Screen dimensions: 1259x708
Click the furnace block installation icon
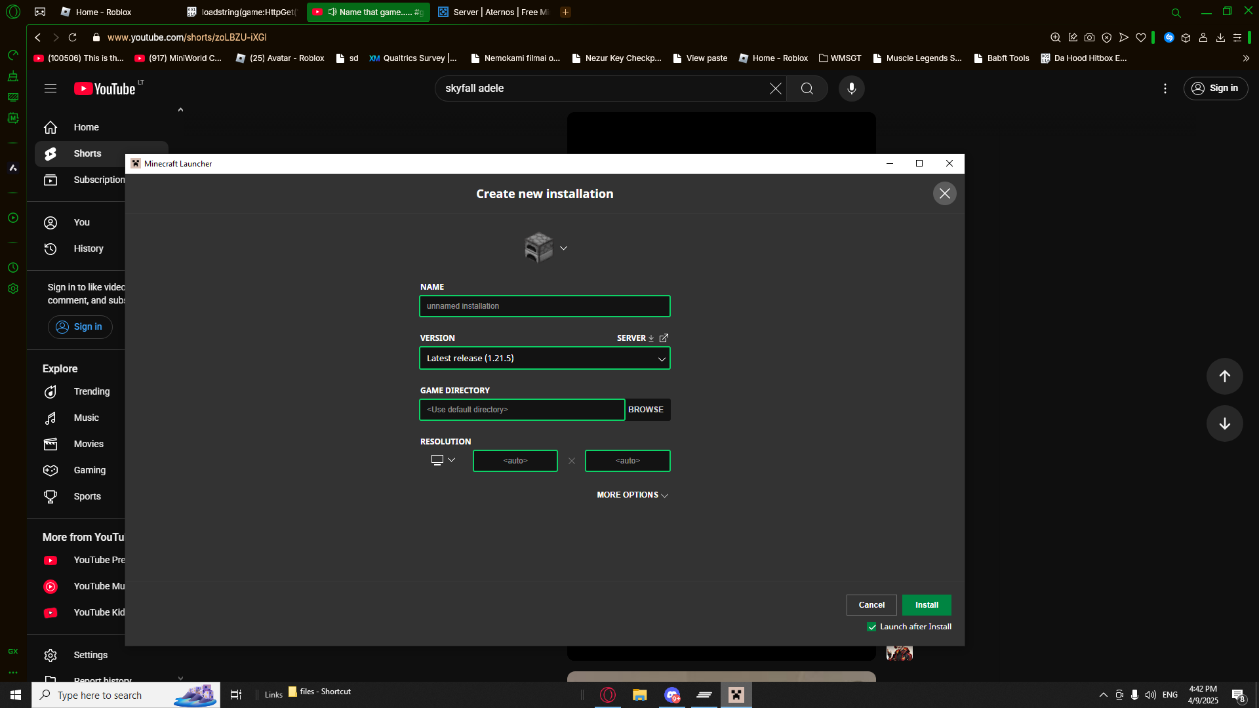538,248
